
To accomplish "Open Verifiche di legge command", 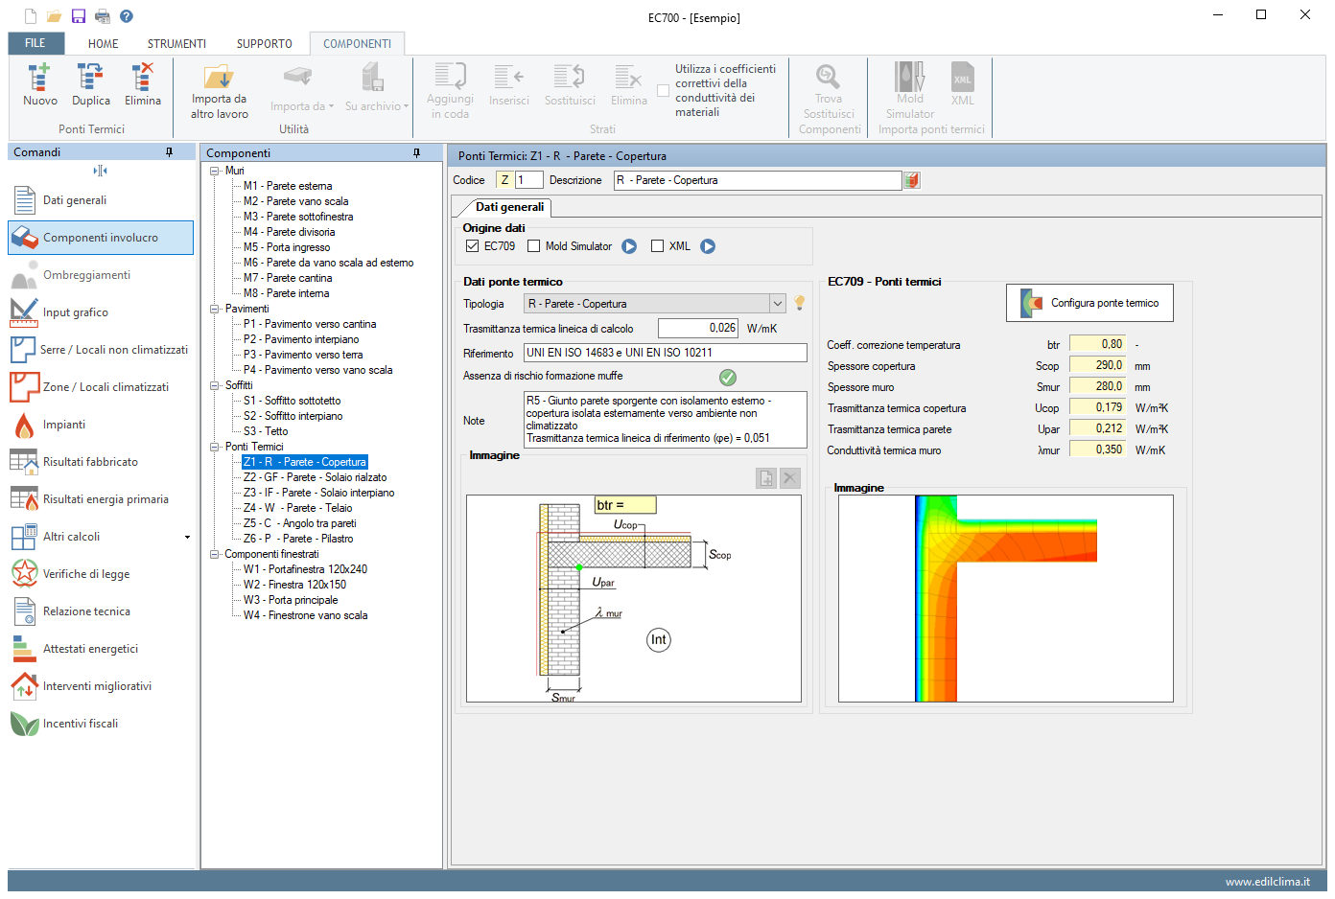I will [x=86, y=574].
